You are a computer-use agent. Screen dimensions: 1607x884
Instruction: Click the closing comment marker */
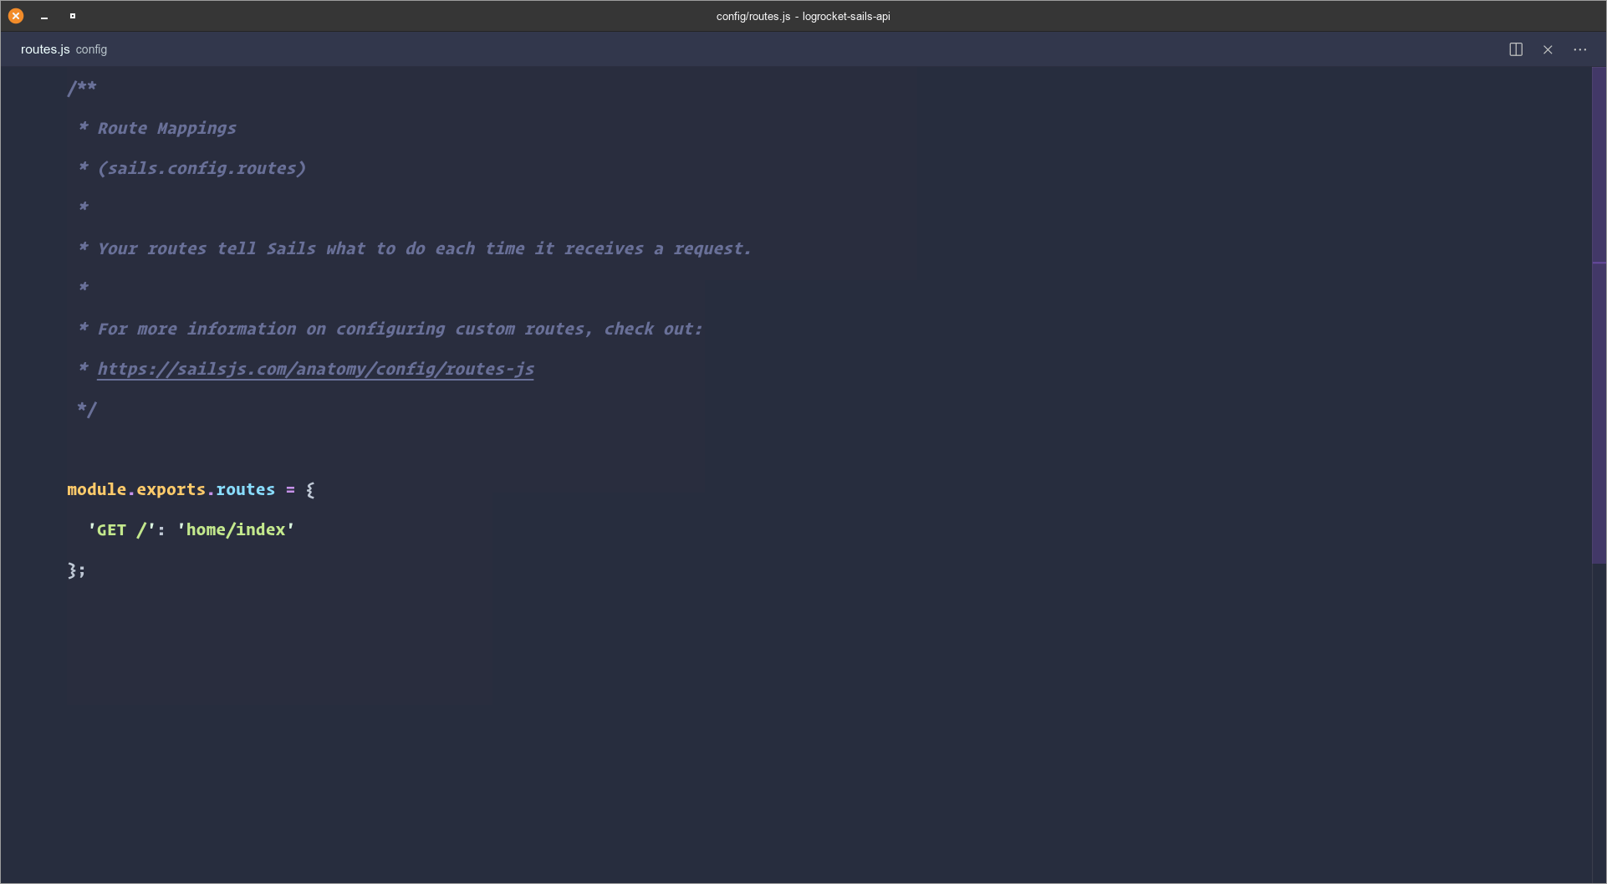coord(86,409)
